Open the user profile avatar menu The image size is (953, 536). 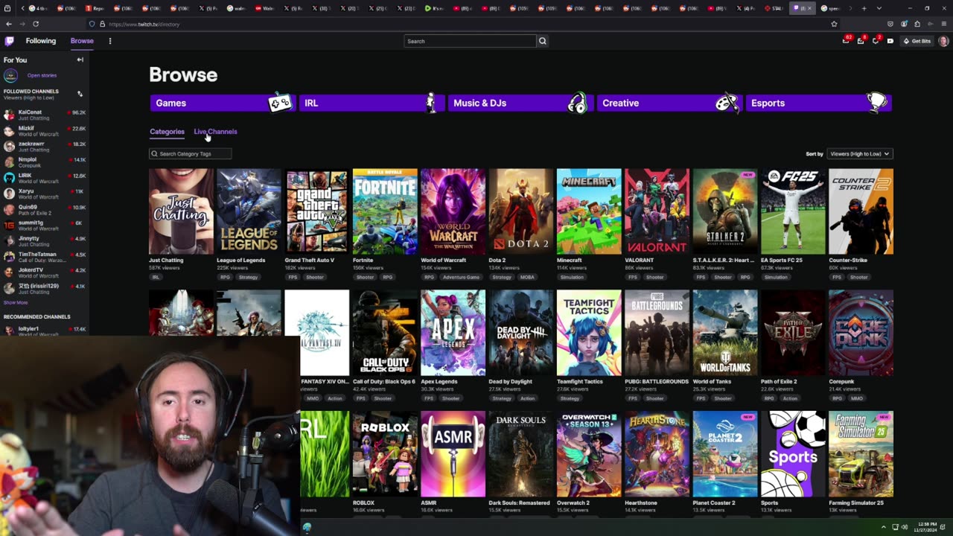coord(943,41)
